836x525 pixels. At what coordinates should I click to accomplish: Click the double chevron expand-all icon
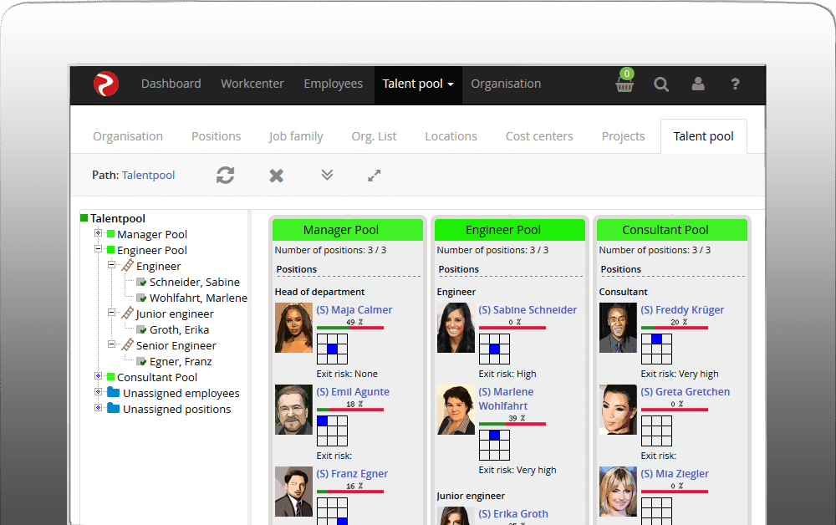point(327,174)
